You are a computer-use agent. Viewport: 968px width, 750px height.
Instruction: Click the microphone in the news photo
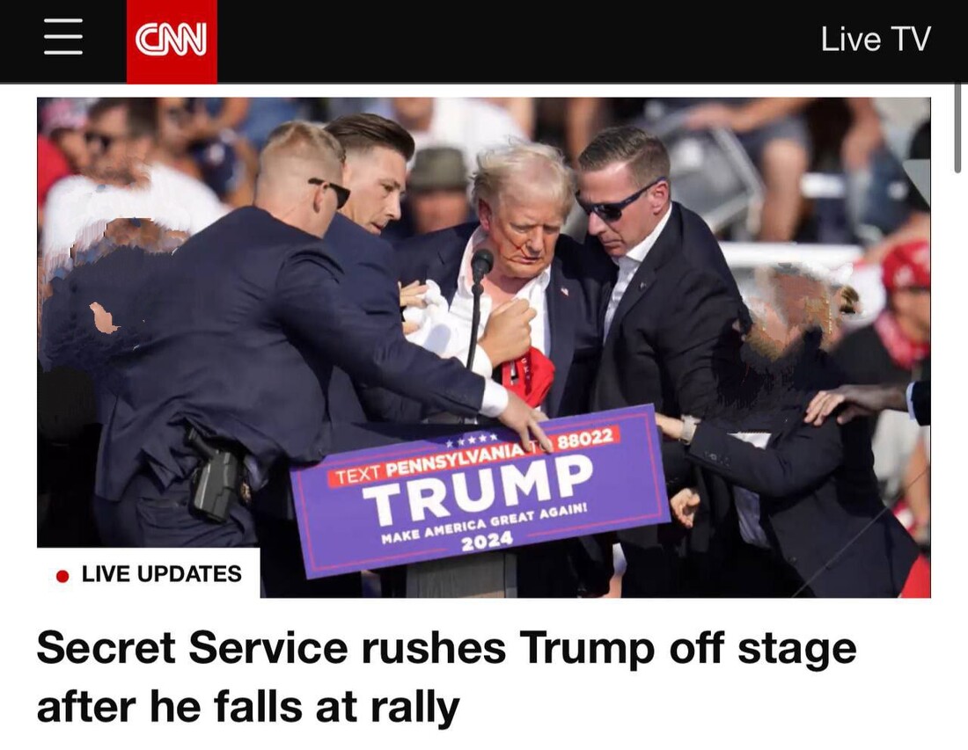(480, 264)
